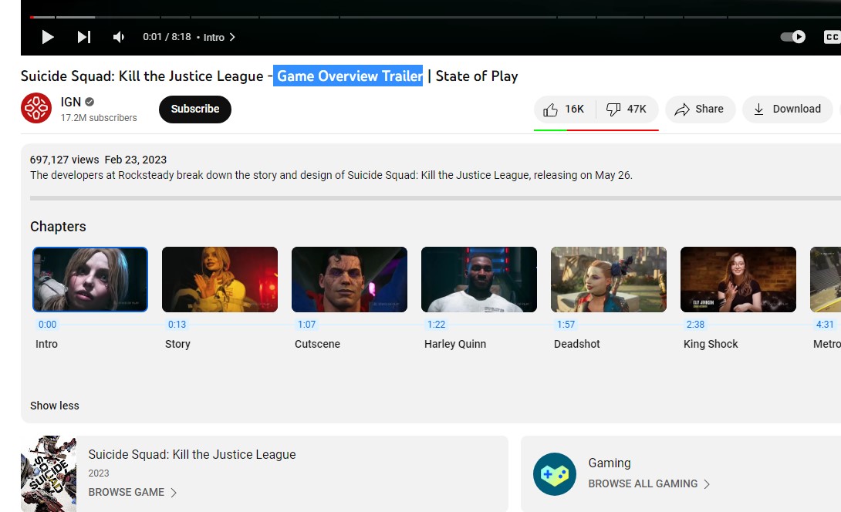Screen dimensions: 841x512
Task: Jump to the 0:00 timestamp
Action: coord(47,325)
